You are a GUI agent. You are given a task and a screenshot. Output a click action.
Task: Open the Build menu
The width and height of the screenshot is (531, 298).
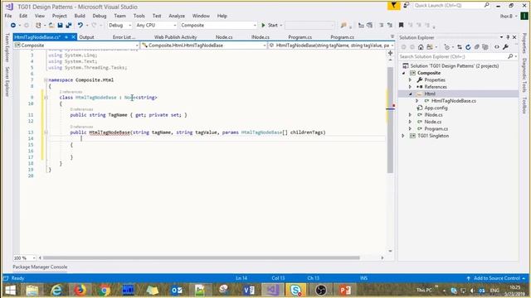coord(80,16)
